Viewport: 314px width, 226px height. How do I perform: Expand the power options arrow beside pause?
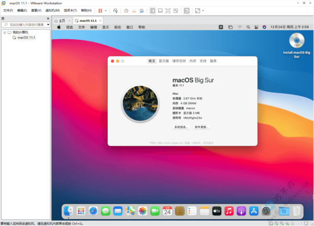106,10
